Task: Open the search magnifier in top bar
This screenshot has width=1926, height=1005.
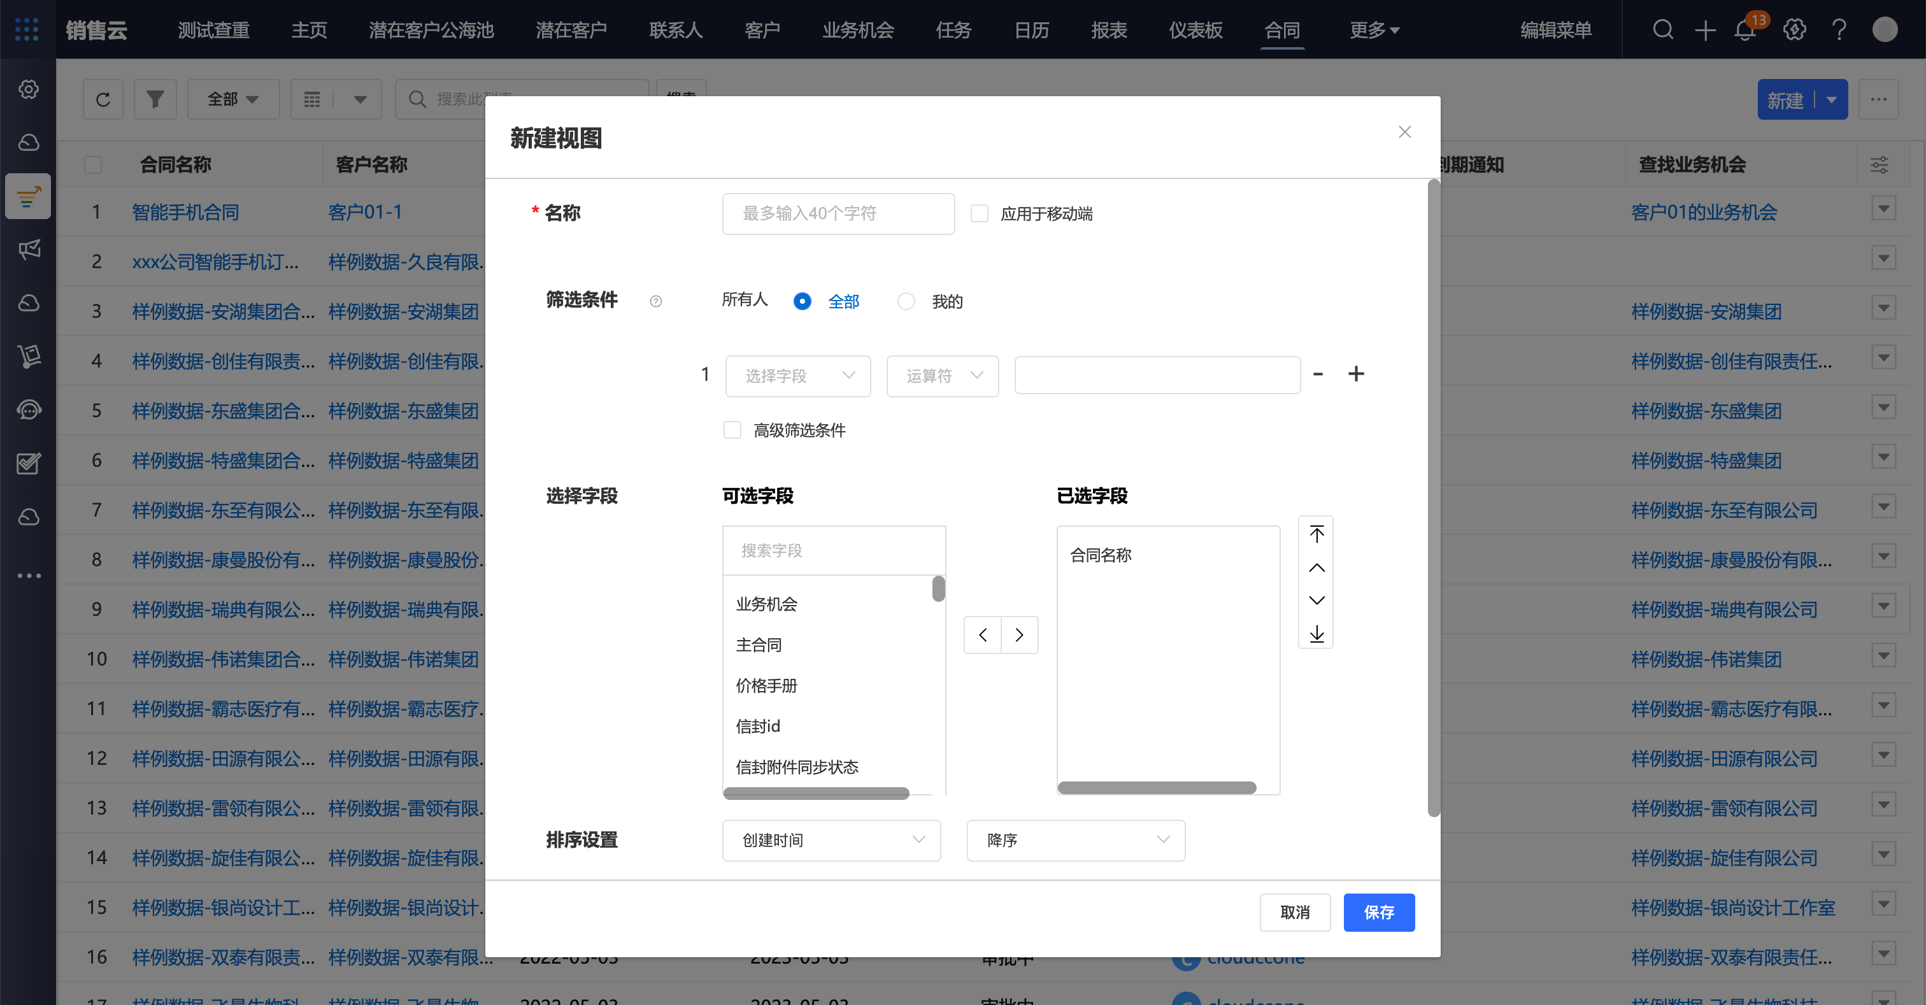Action: [x=1663, y=30]
